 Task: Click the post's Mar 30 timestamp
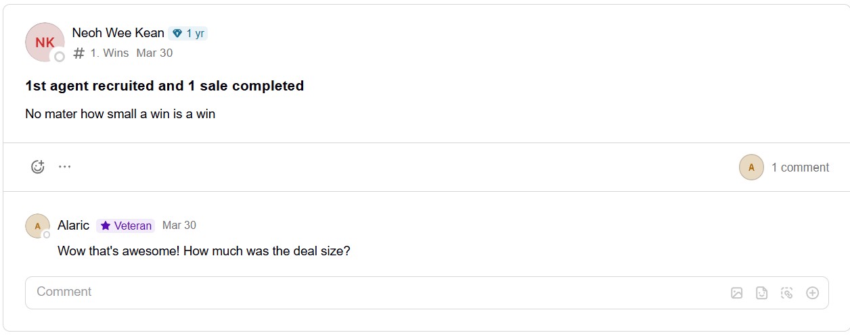point(154,53)
